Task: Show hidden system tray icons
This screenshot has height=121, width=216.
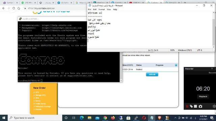Action: [175, 118]
